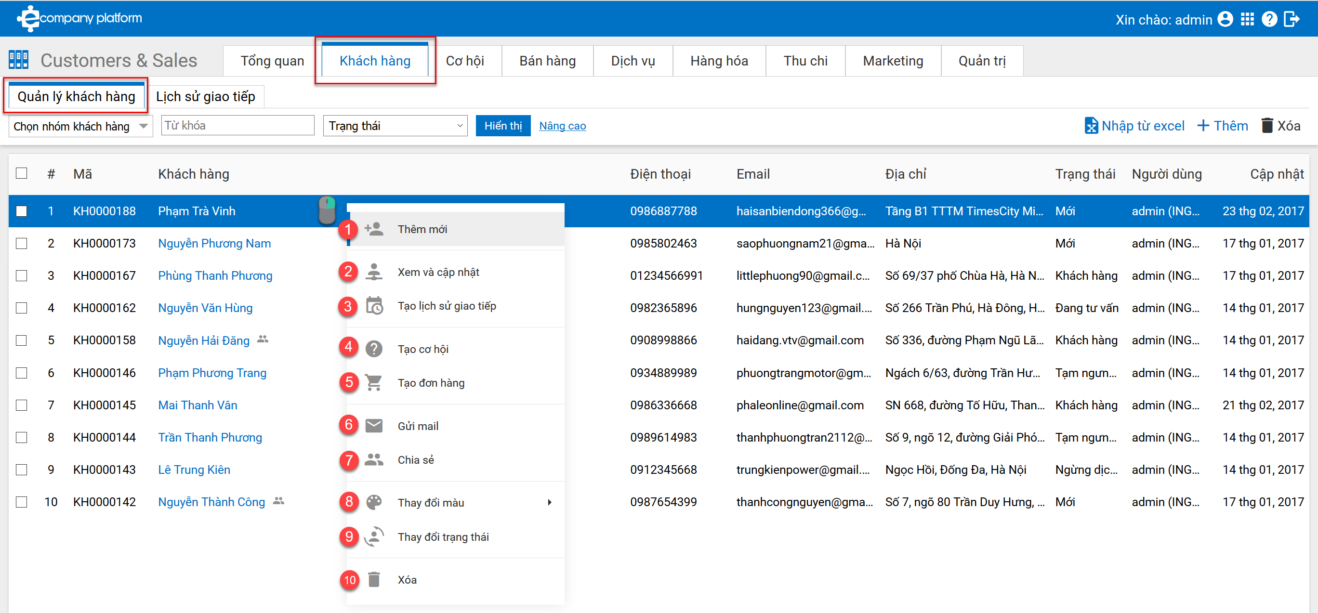Select Thay đổi trạng thái menu entry

[x=455, y=536]
